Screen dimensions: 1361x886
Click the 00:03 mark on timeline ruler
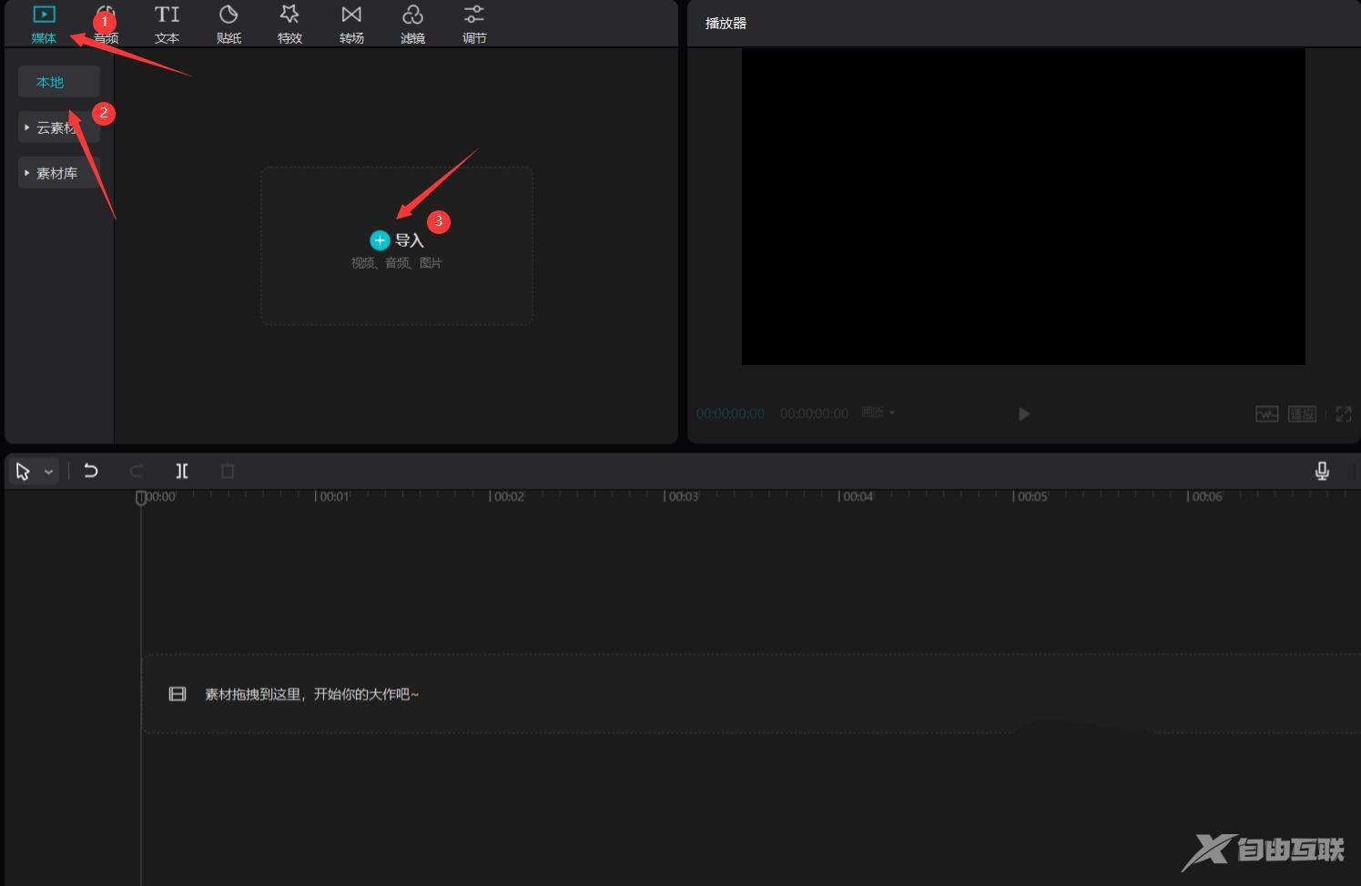pyautogui.click(x=681, y=496)
